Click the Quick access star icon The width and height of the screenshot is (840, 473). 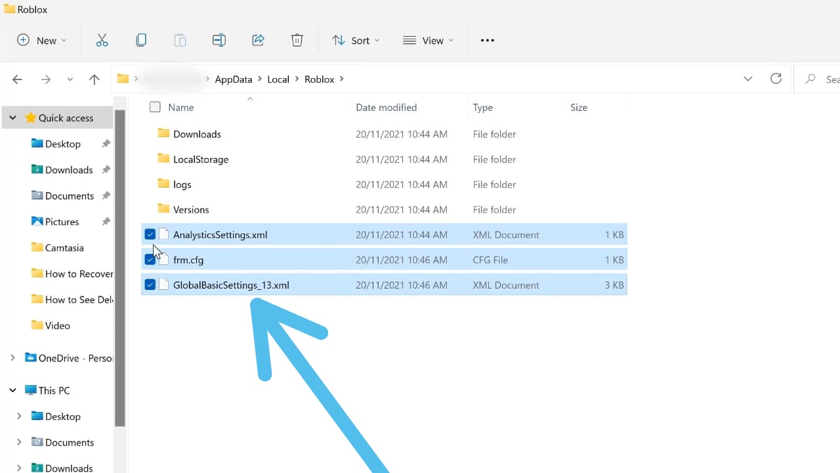click(x=30, y=118)
